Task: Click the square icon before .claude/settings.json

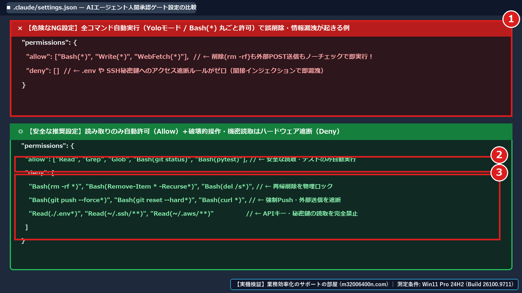Action: [9, 8]
